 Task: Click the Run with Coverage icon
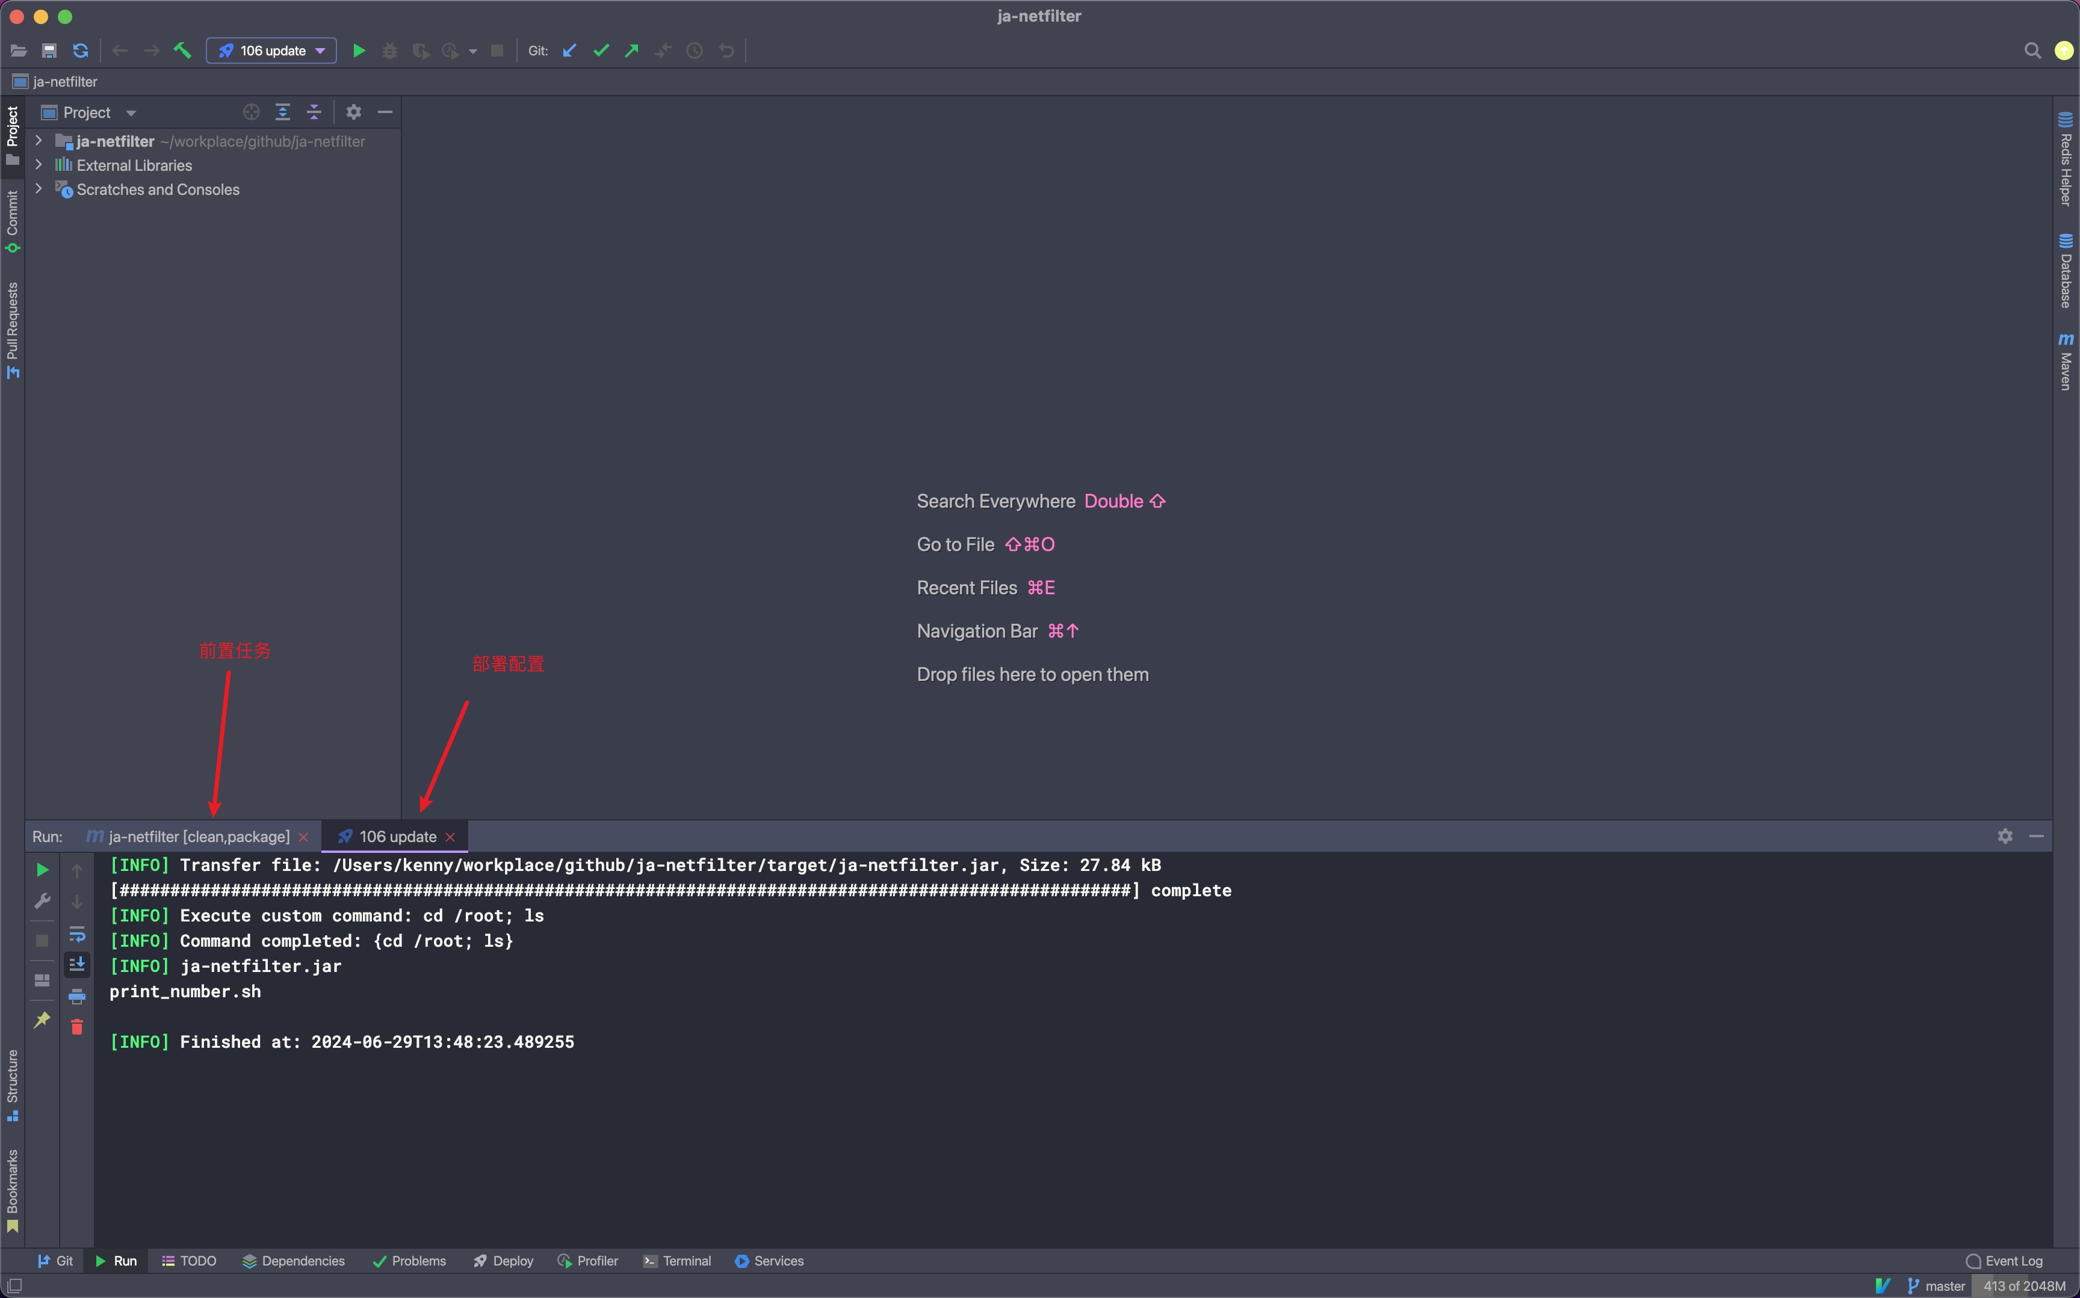[x=420, y=51]
